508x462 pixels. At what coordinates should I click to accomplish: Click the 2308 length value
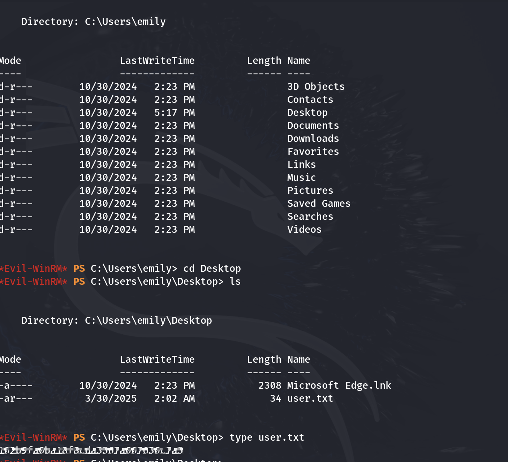tap(270, 385)
